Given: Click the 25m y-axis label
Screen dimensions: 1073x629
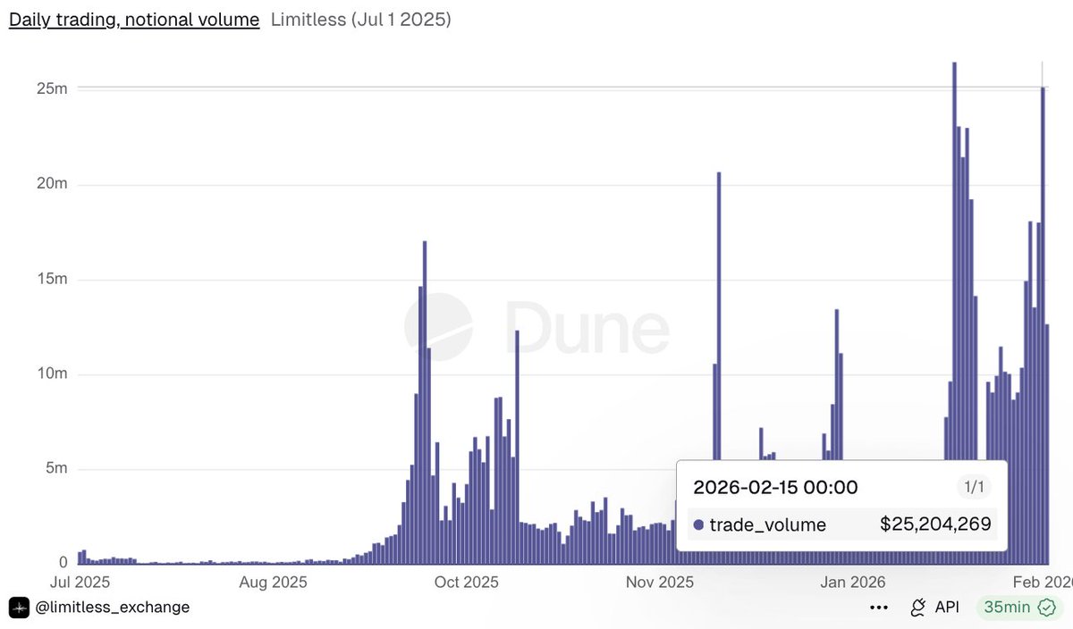Looking at the screenshot, I should point(52,88).
